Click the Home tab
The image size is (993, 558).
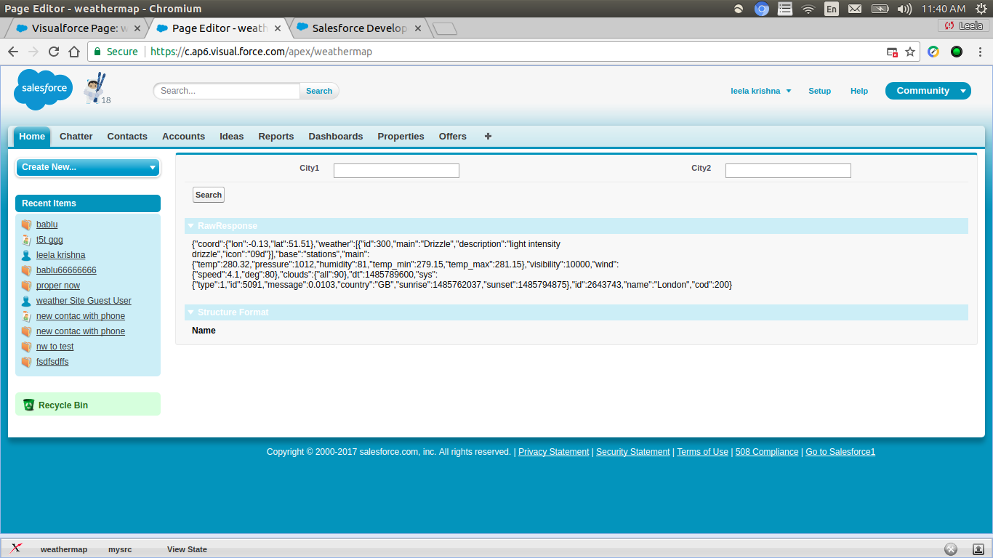(x=32, y=136)
